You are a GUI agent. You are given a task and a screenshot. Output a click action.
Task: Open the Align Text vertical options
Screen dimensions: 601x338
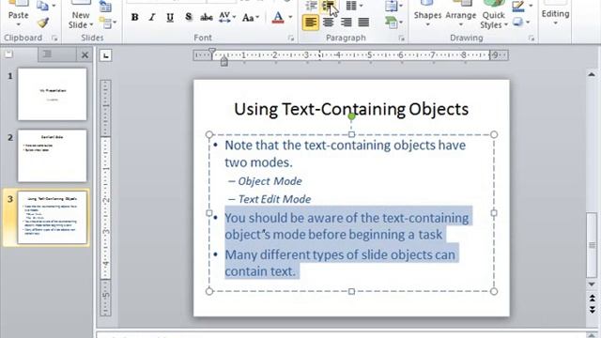pyautogui.click(x=393, y=6)
